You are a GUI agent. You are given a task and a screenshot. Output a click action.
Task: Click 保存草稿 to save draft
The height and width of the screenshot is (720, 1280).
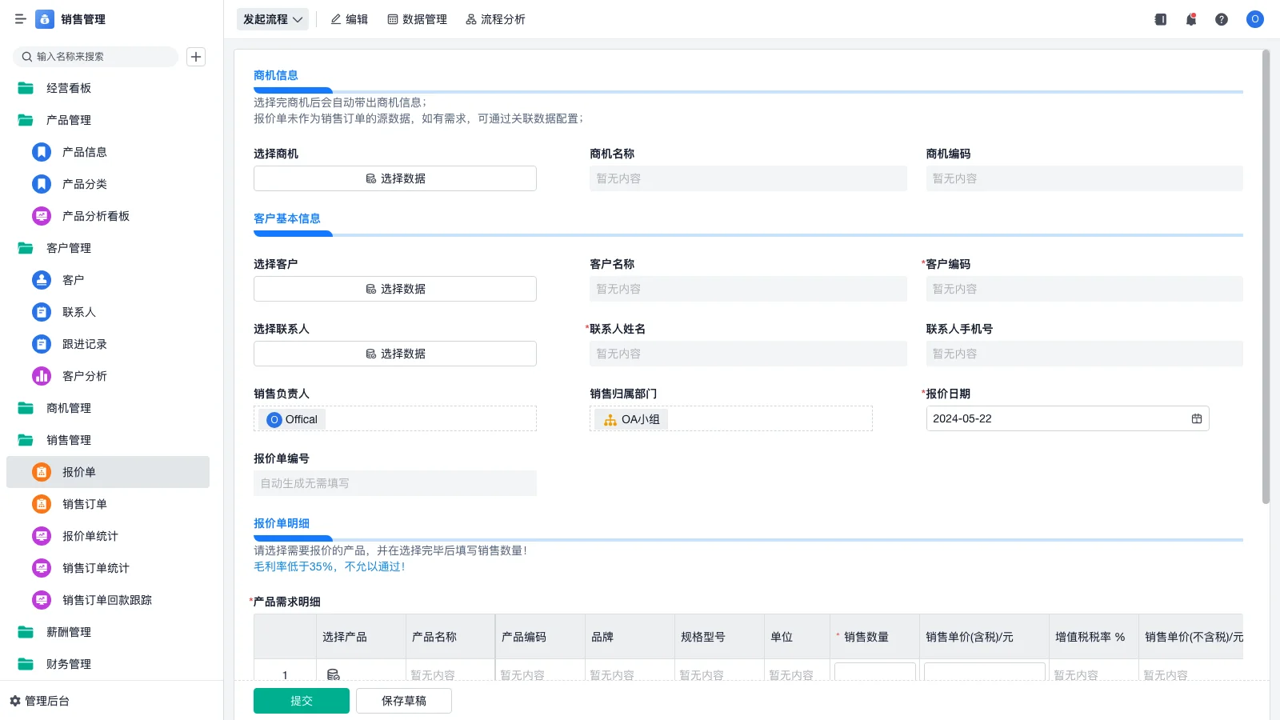pos(403,700)
